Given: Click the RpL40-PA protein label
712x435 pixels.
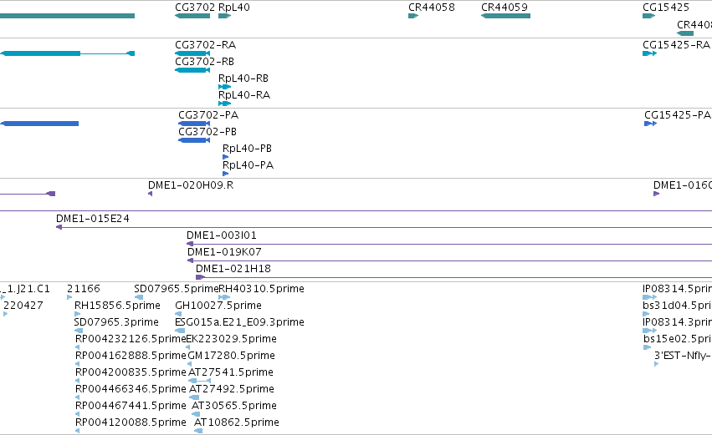Looking at the screenshot, I should tap(248, 165).
